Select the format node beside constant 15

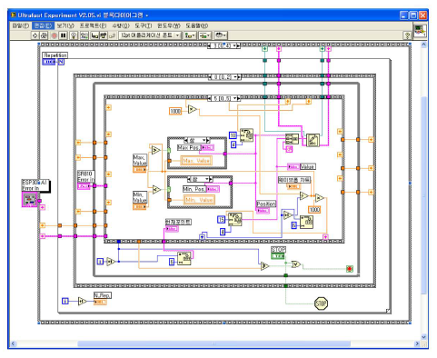coord(234,219)
